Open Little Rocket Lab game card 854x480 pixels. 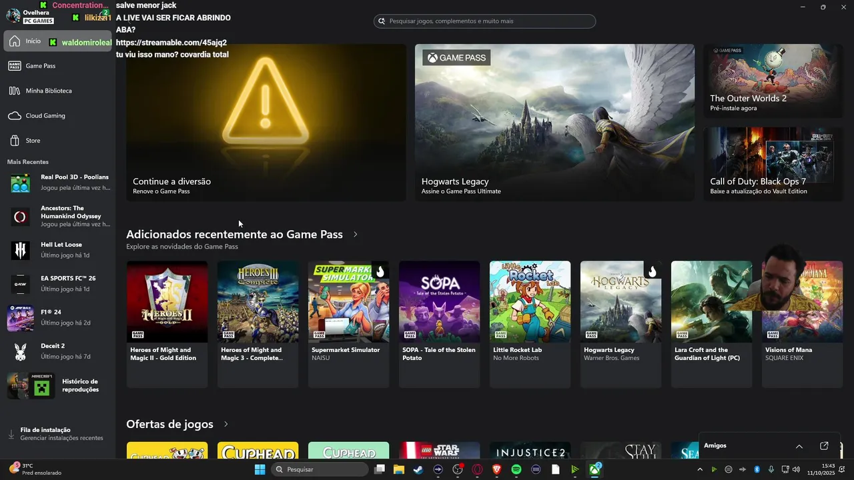click(530, 324)
